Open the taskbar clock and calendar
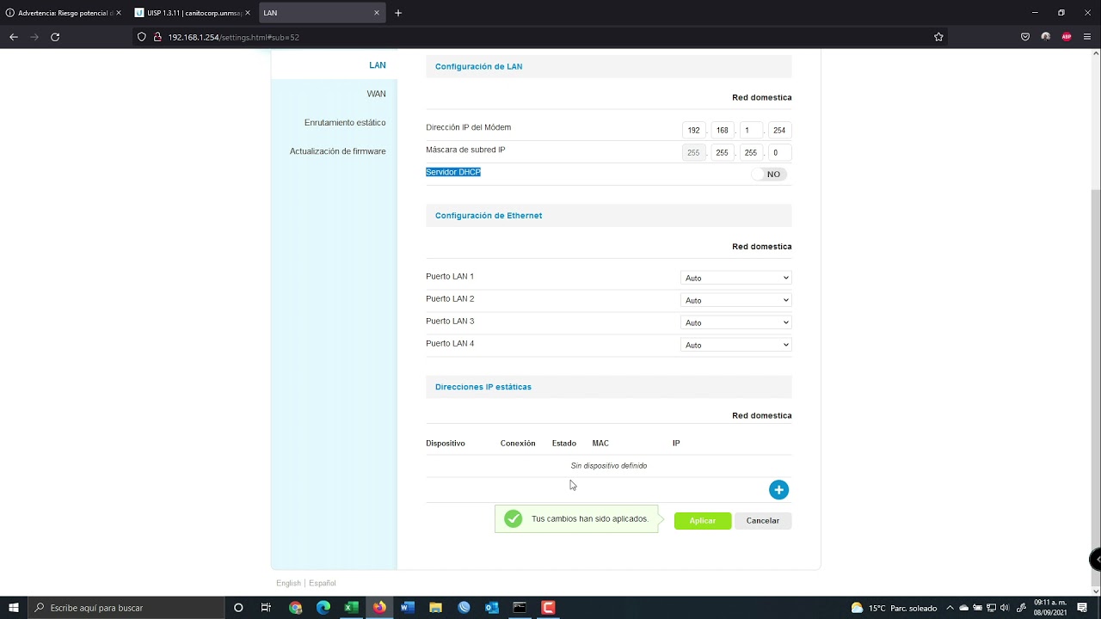Image resolution: width=1101 pixels, height=619 pixels. (1050, 608)
